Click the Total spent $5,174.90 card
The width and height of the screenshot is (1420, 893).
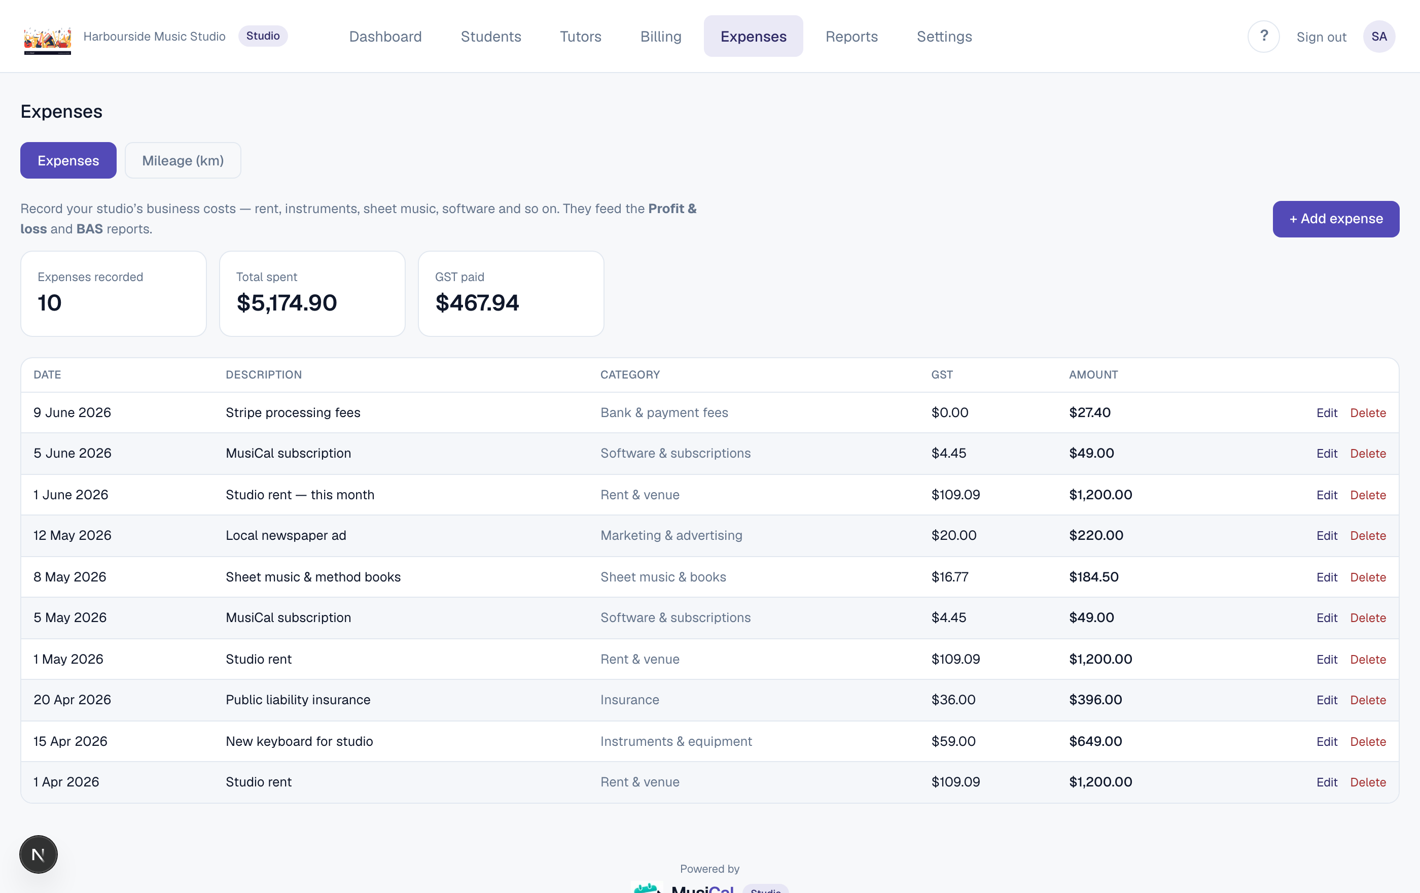pyautogui.click(x=312, y=294)
